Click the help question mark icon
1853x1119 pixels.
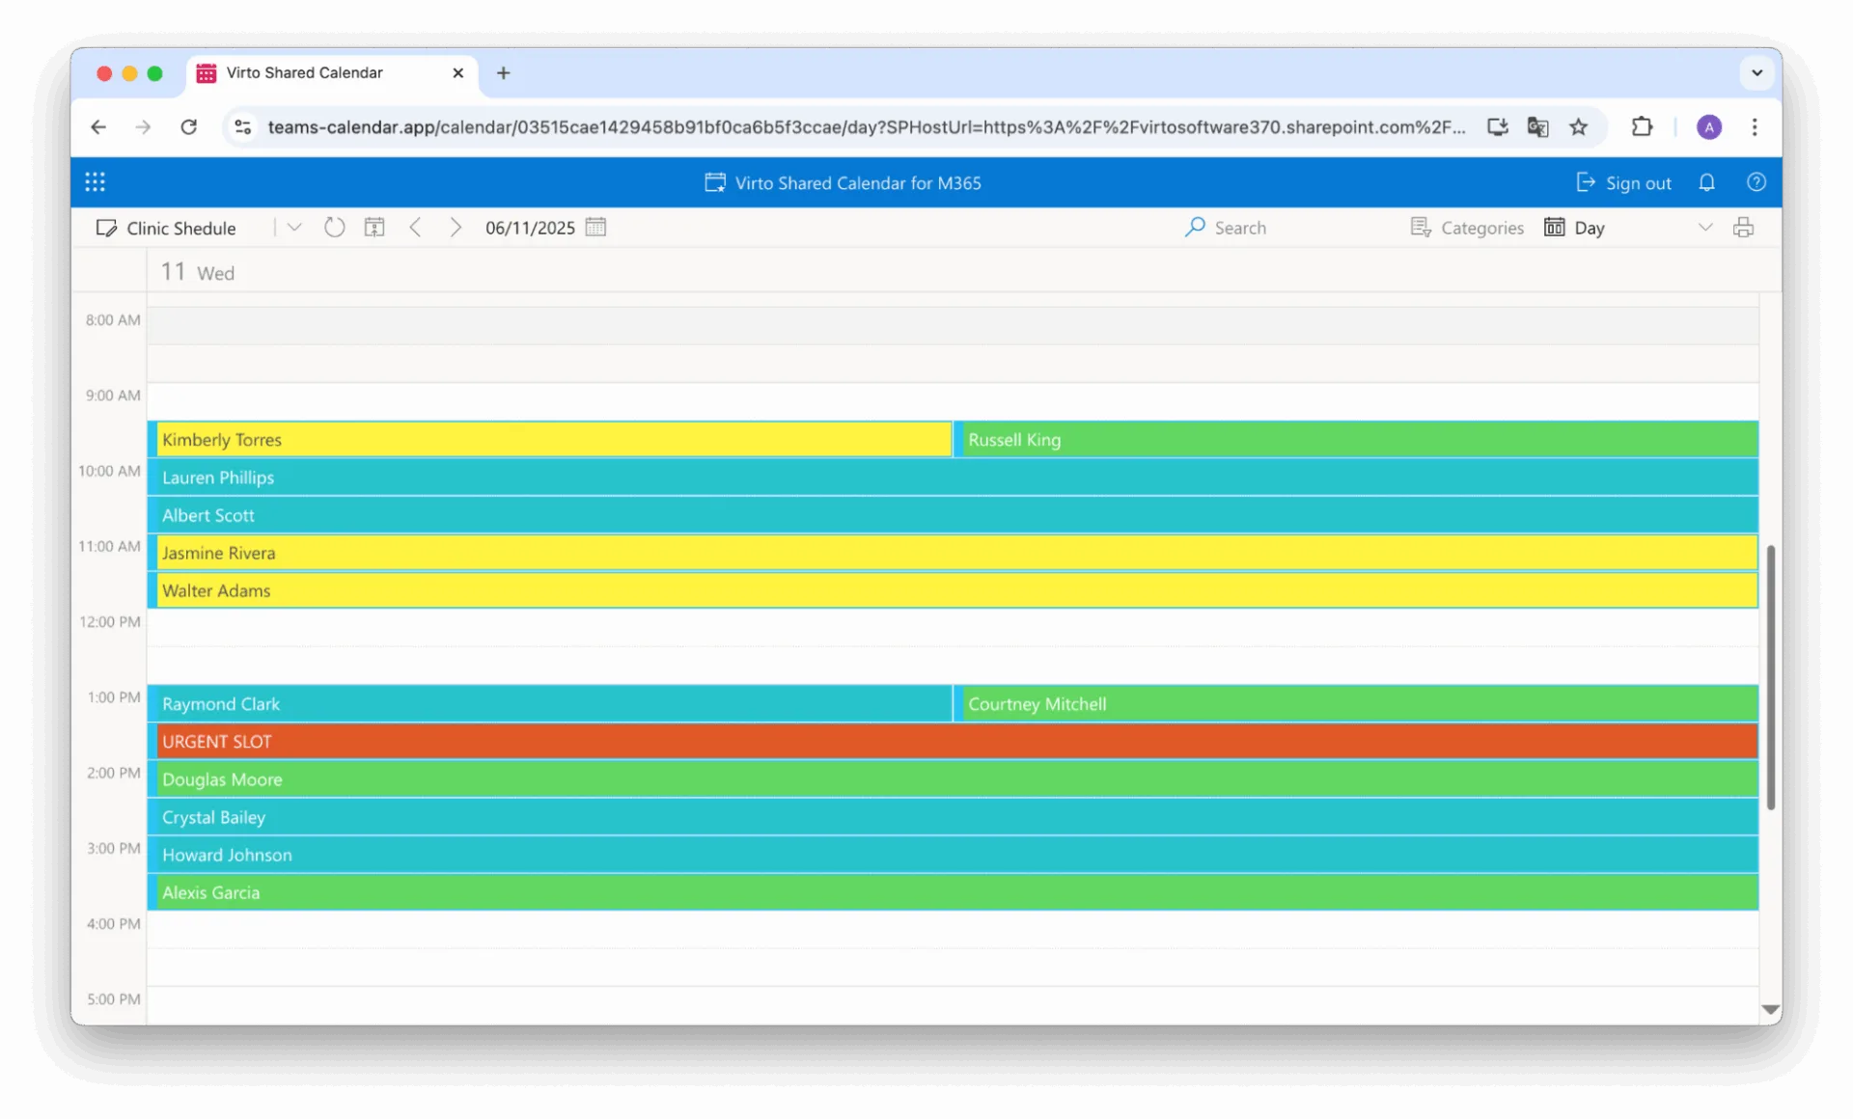1756,182
